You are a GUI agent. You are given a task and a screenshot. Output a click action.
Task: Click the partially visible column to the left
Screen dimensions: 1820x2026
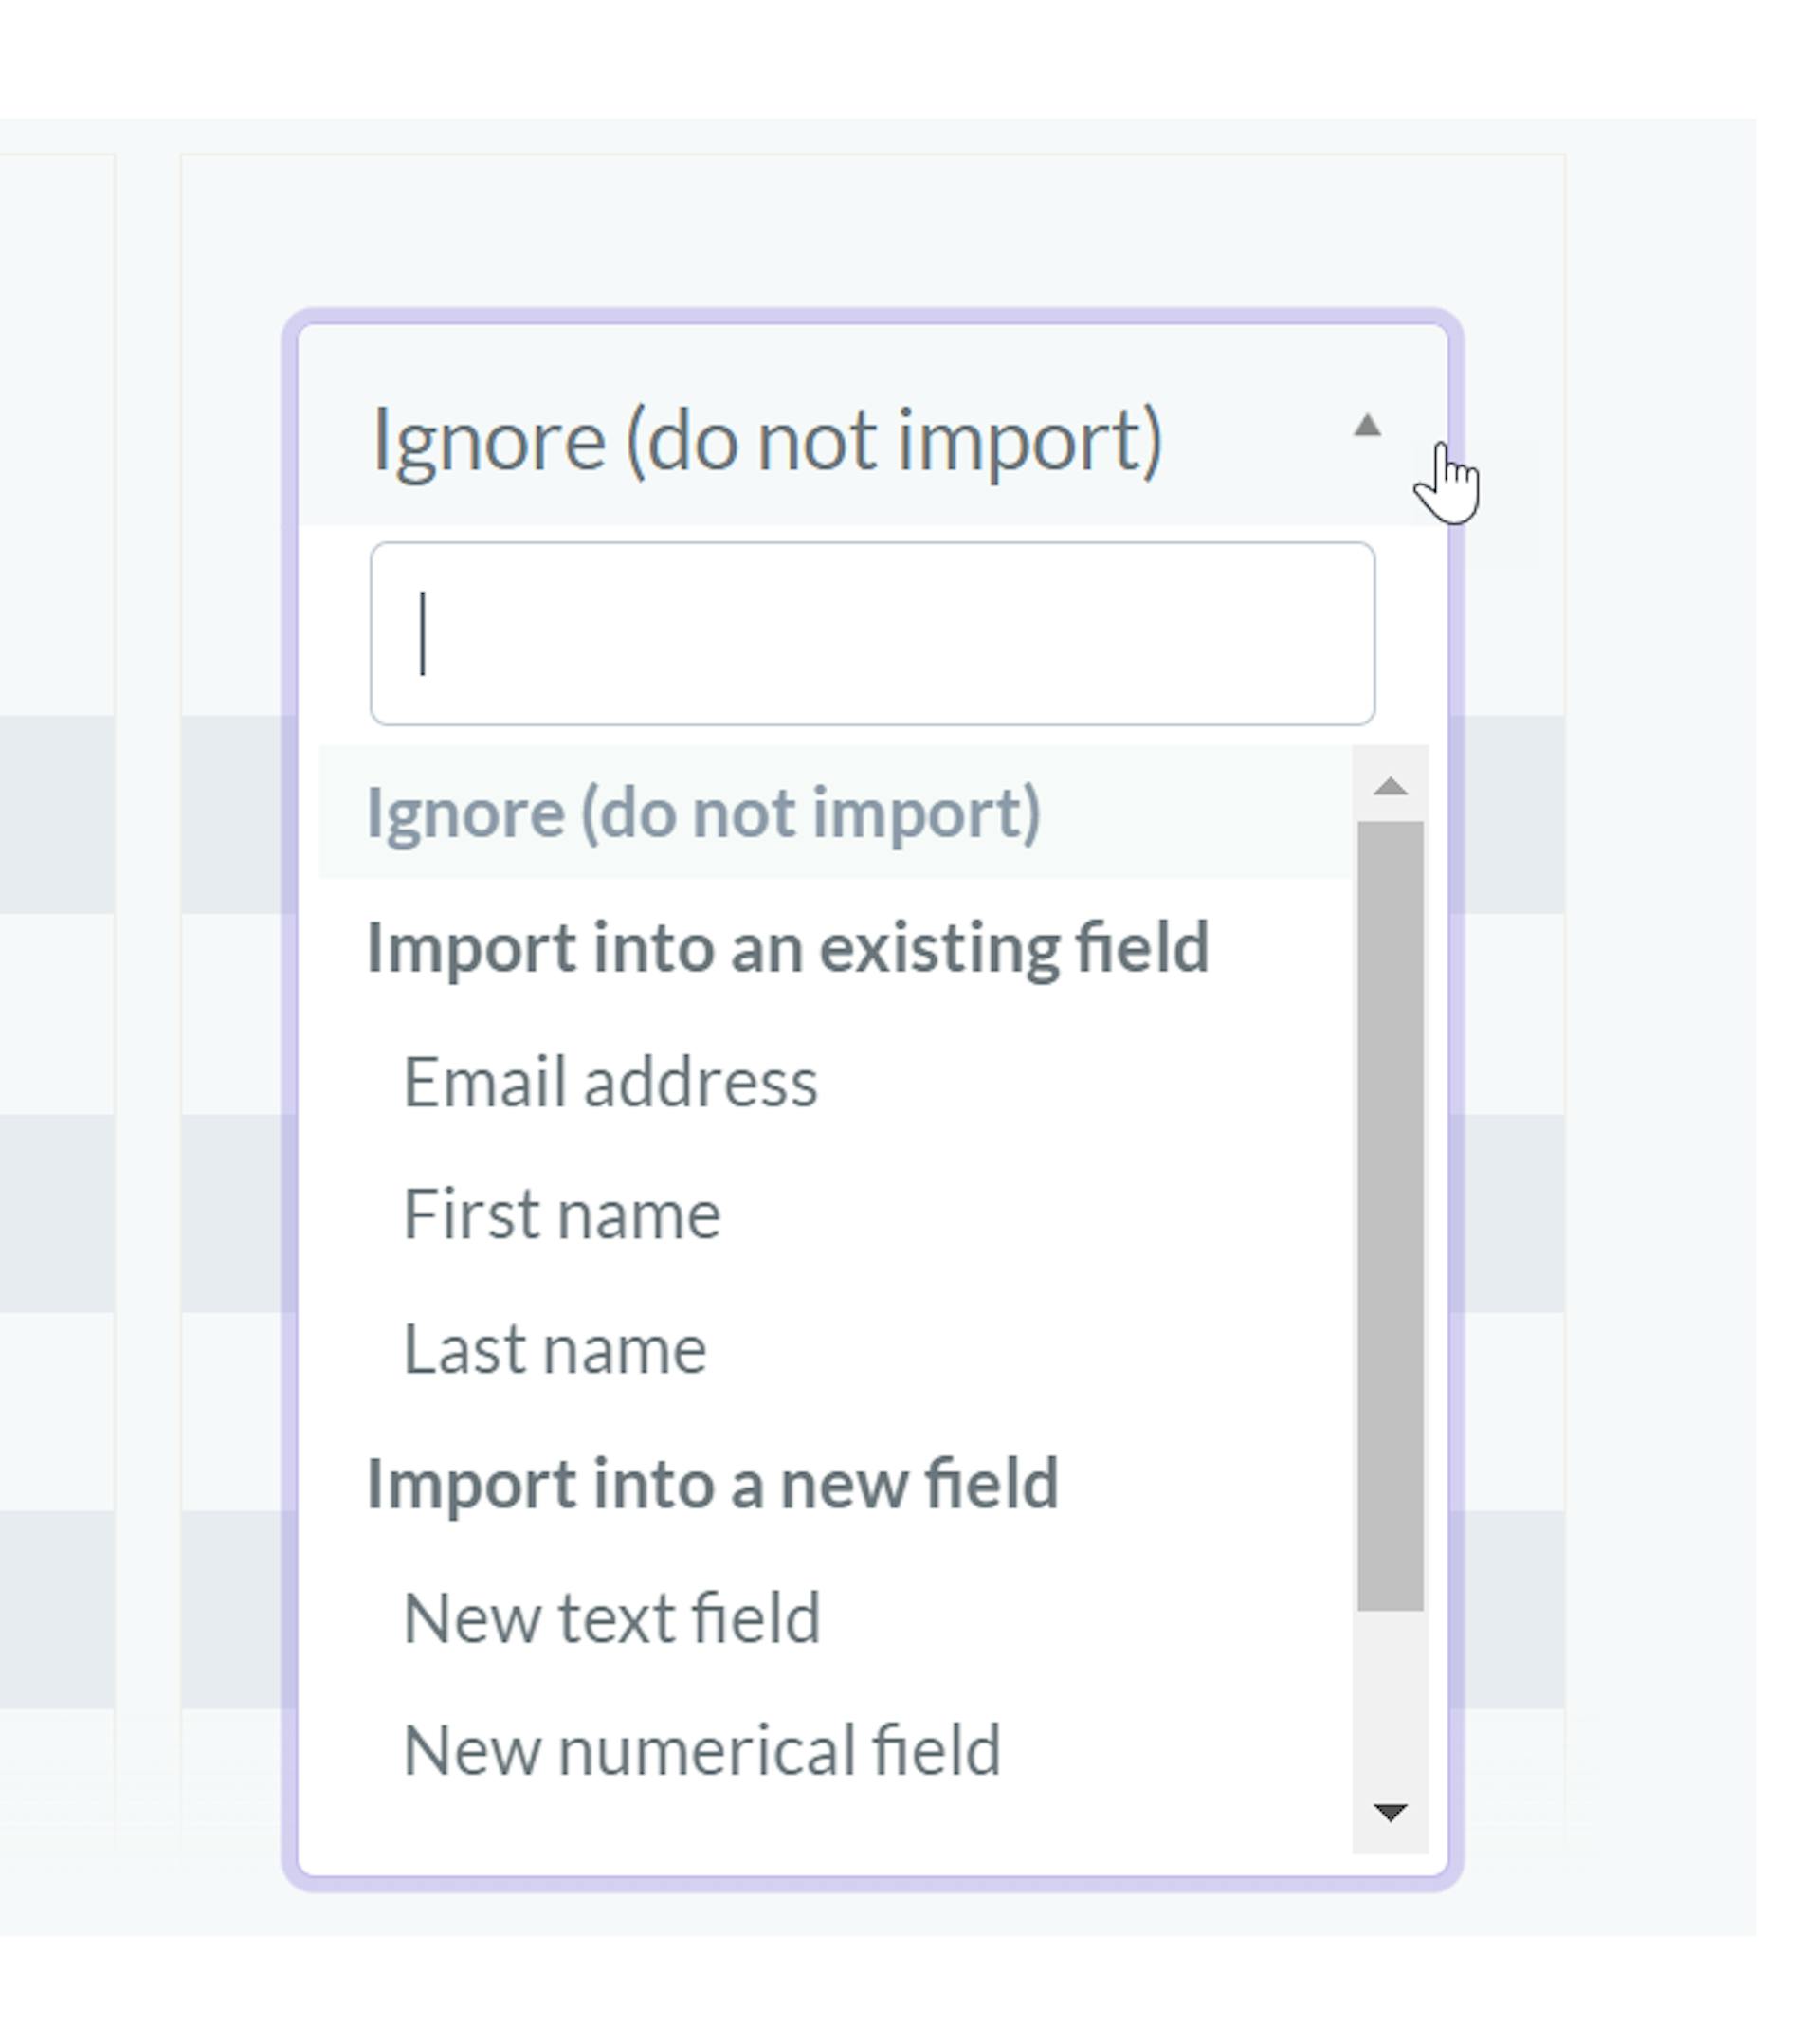(x=56, y=1000)
